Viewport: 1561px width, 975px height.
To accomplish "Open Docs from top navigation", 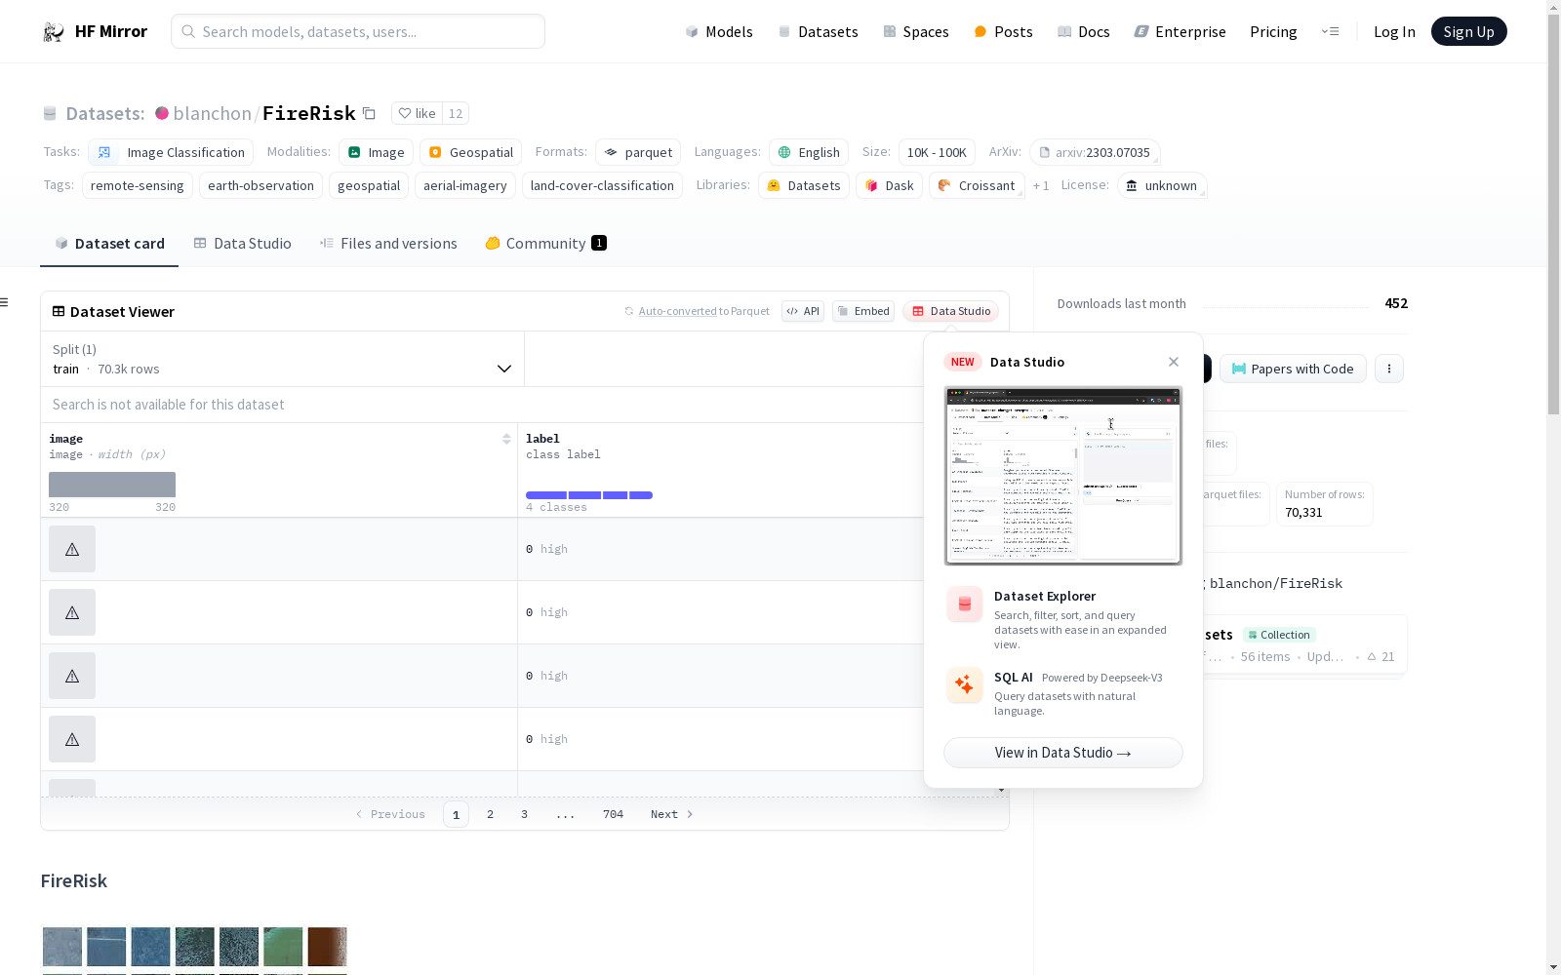I will coord(1084,32).
